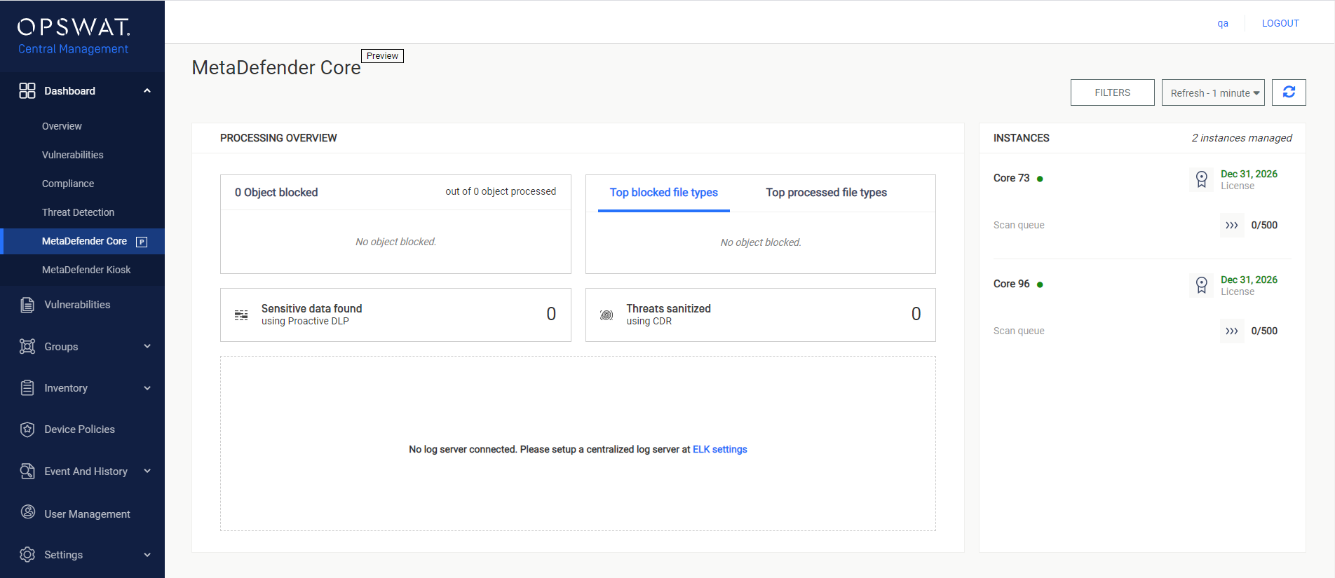Image resolution: width=1335 pixels, height=578 pixels.
Task: Open the Overview dashboard page
Action: (62, 126)
